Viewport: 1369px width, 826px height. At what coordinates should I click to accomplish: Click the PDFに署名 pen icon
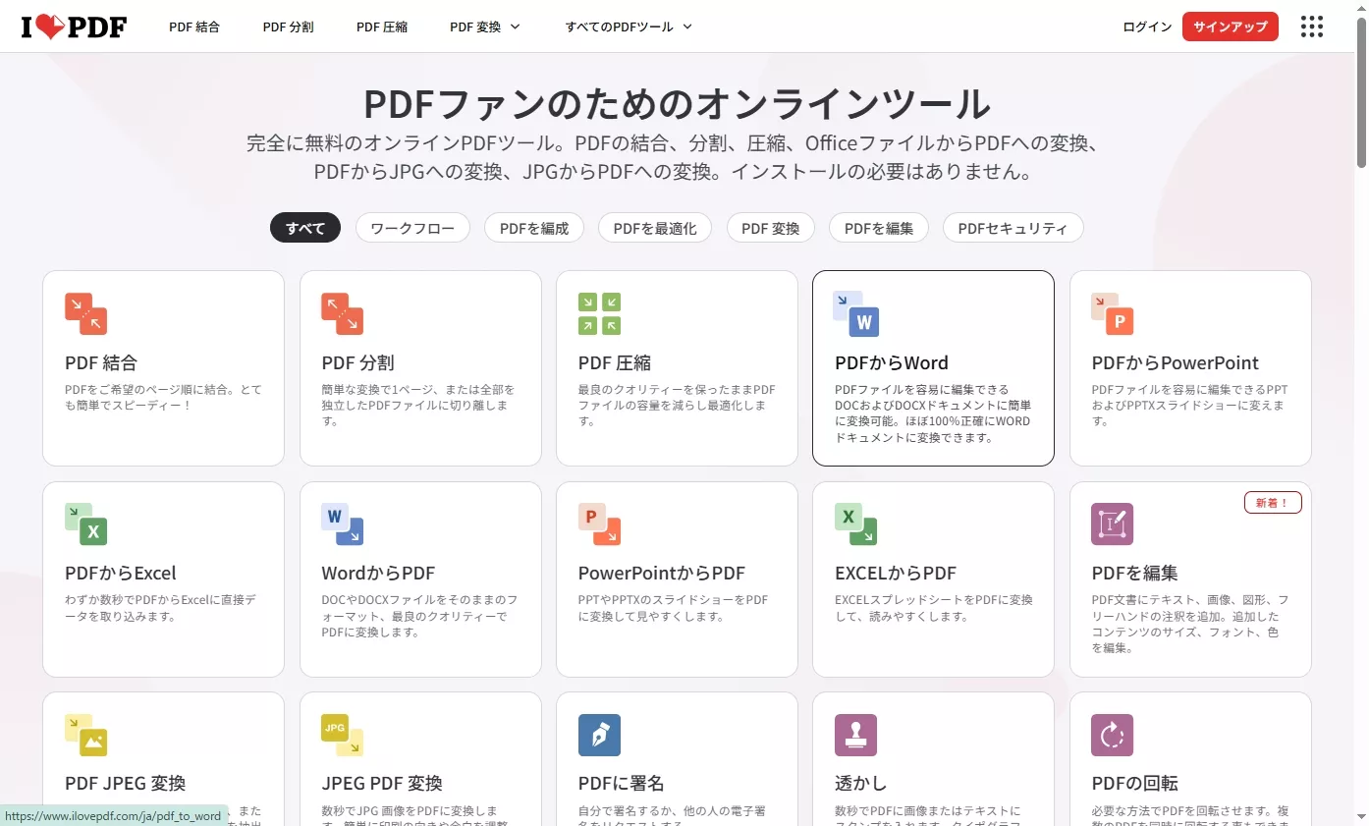(599, 735)
